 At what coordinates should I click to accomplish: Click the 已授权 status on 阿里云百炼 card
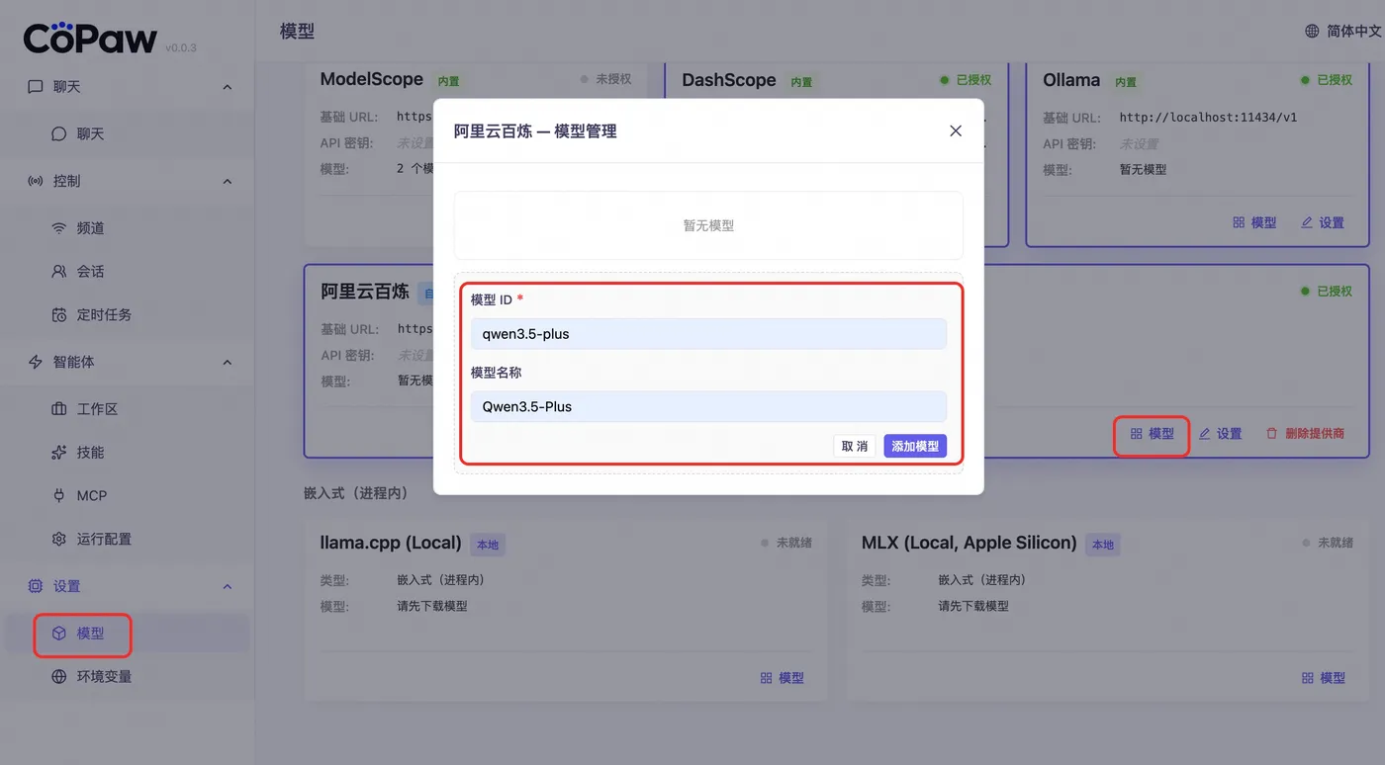1326,292
